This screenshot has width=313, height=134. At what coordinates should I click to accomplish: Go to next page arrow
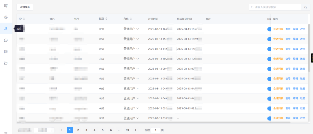coord(136,130)
